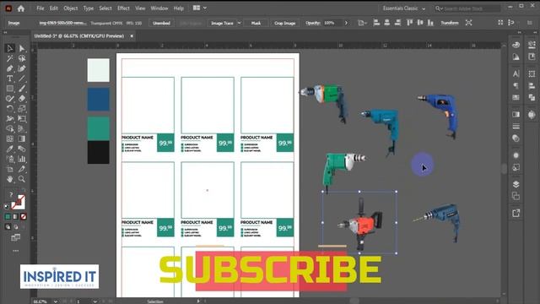The width and height of the screenshot is (540, 304).
Task: Open the File menu
Action: point(40,8)
